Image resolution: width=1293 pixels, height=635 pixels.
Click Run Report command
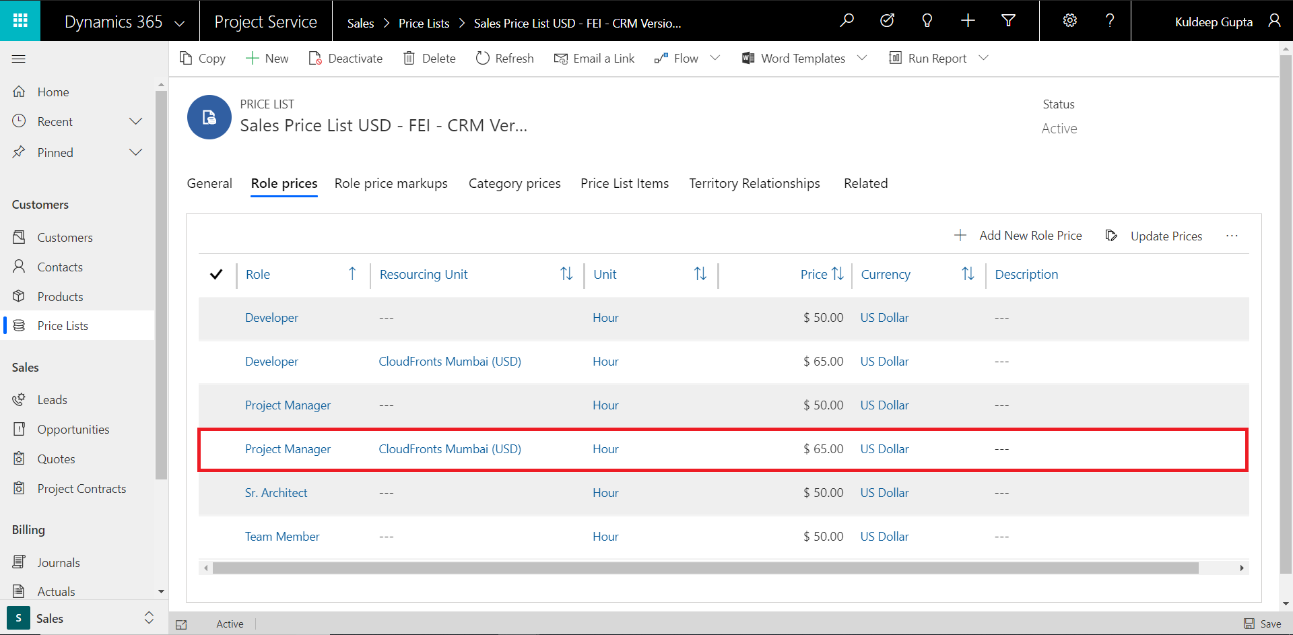(928, 59)
